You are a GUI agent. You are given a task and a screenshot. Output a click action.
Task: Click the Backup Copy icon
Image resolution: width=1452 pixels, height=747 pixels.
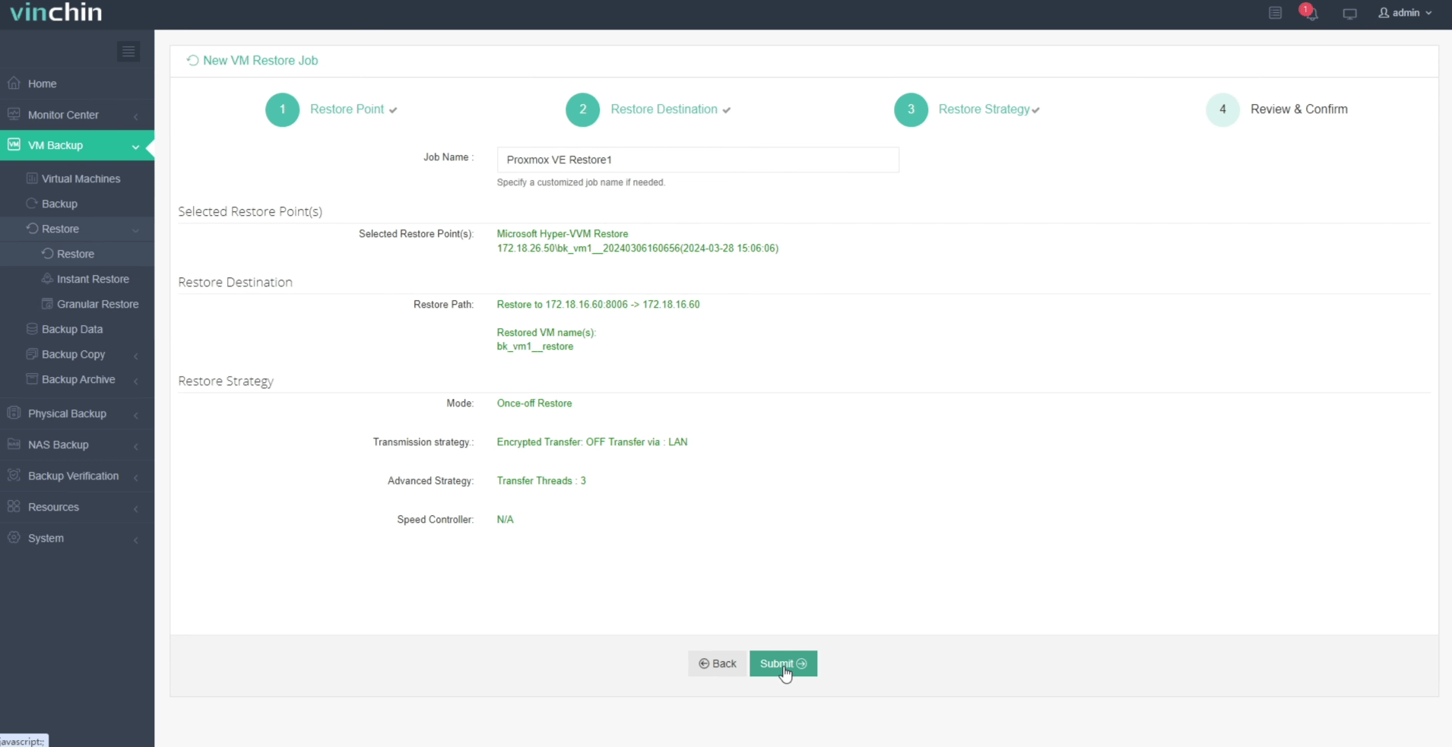click(x=32, y=354)
